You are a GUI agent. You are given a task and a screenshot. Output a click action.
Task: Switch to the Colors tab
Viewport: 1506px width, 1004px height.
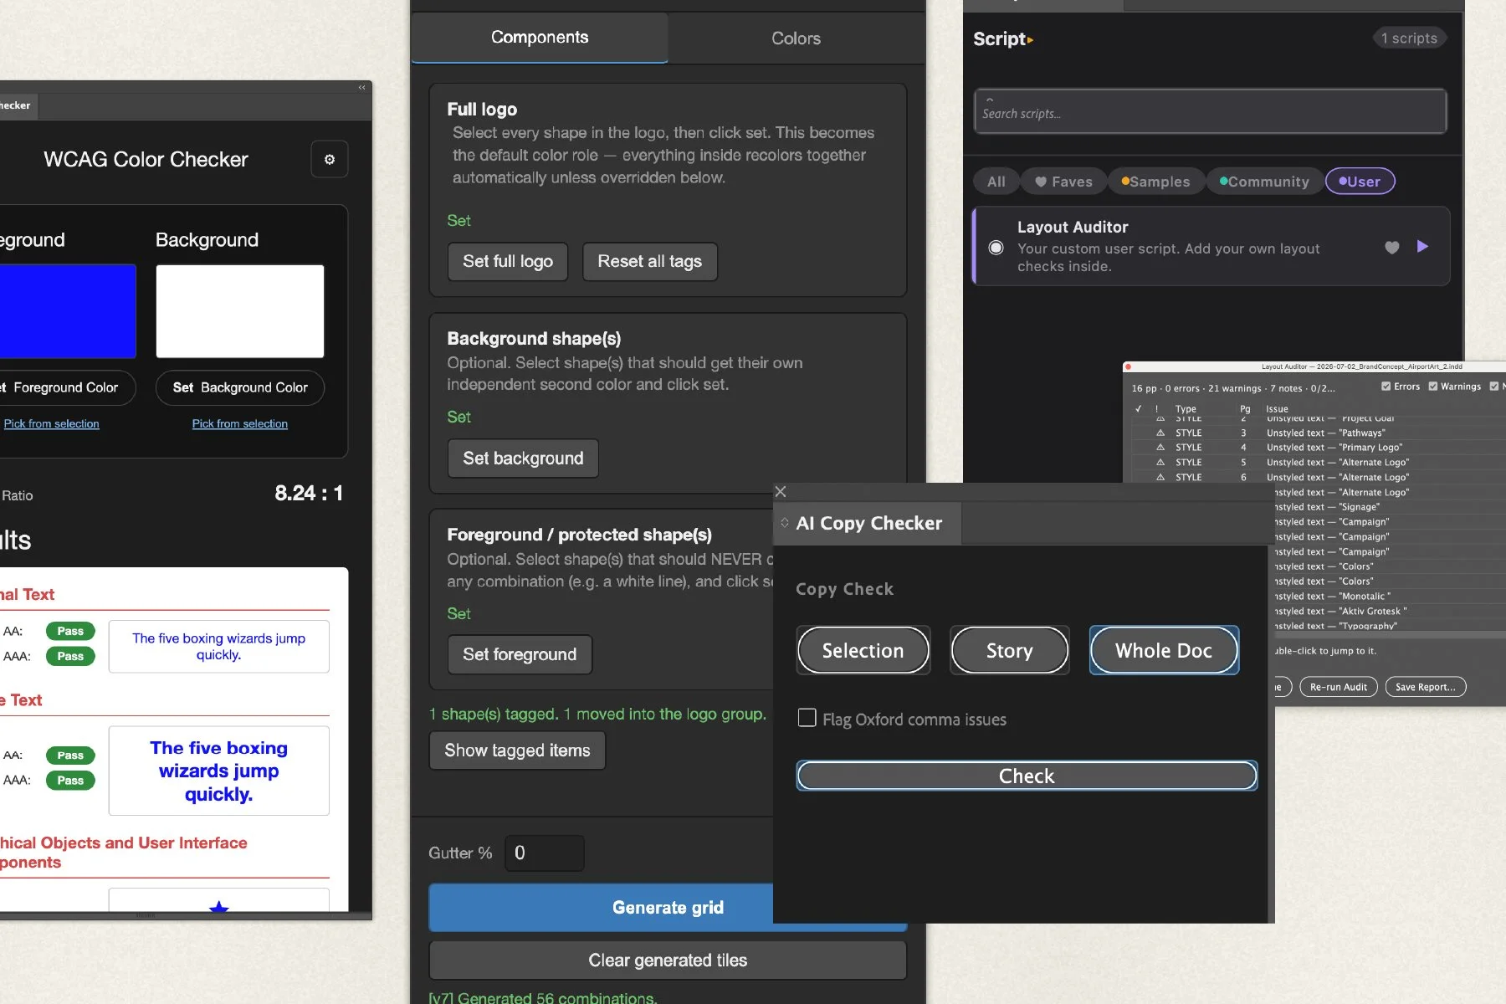click(x=796, y=38)
